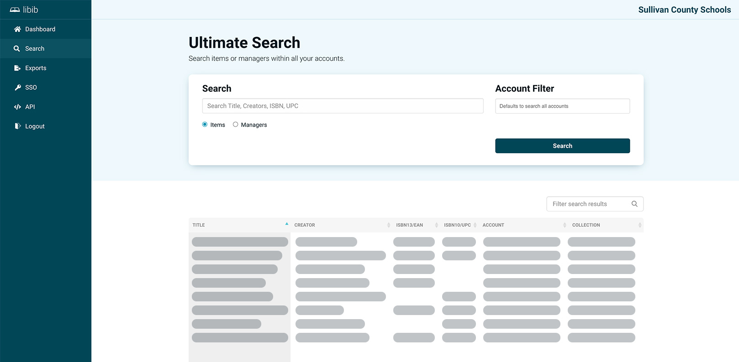
Task: Focus the Search Title, Creators, ISBN field
Action: (x=343, y=106)
